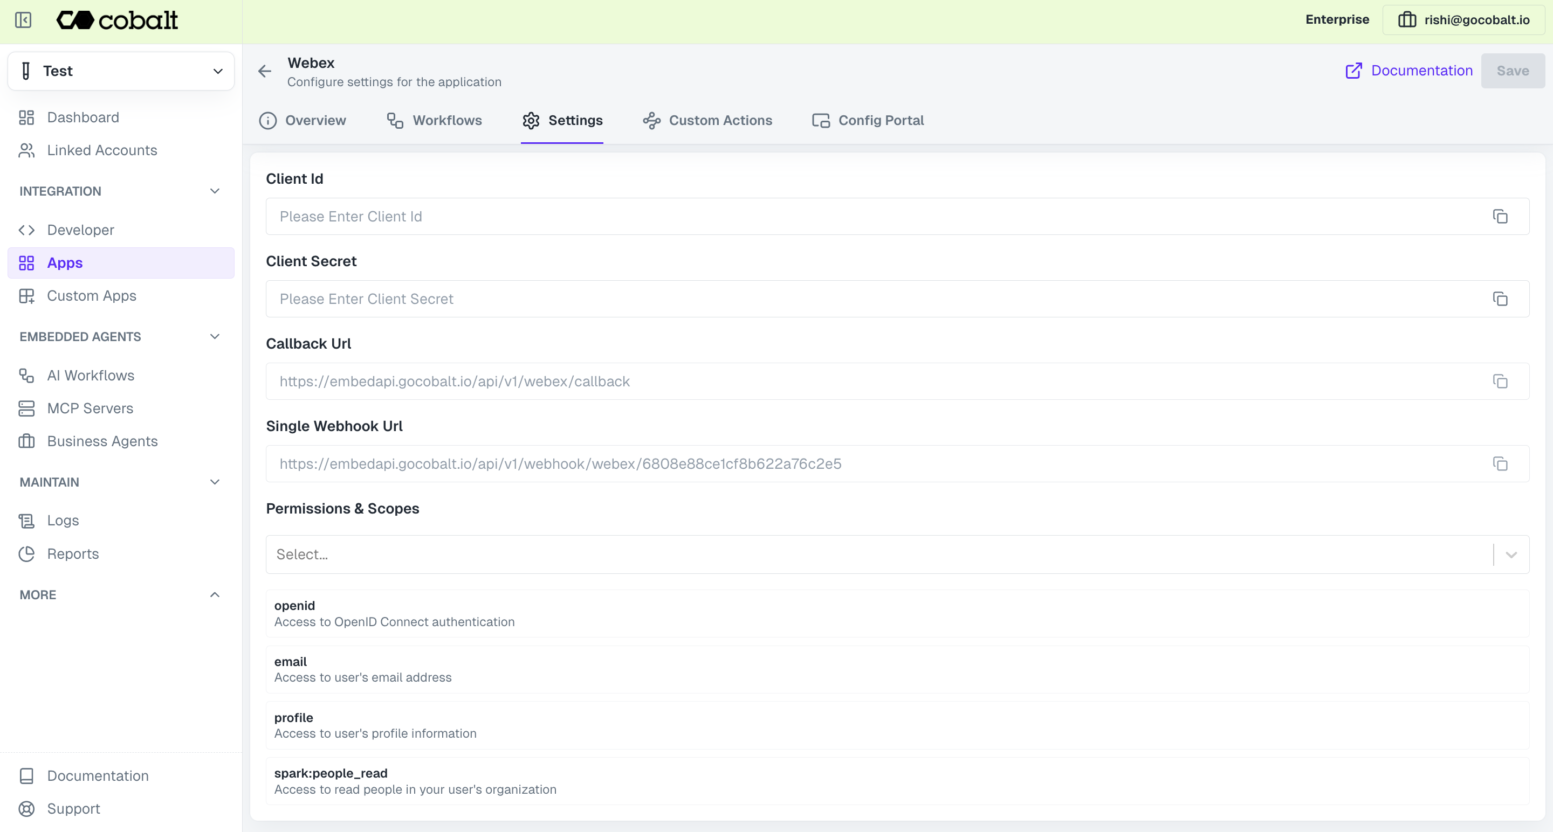This screenshot has width=1553, height=832.
Task: Open the Documentation link at top right
Action: (x=1409, y=71)
